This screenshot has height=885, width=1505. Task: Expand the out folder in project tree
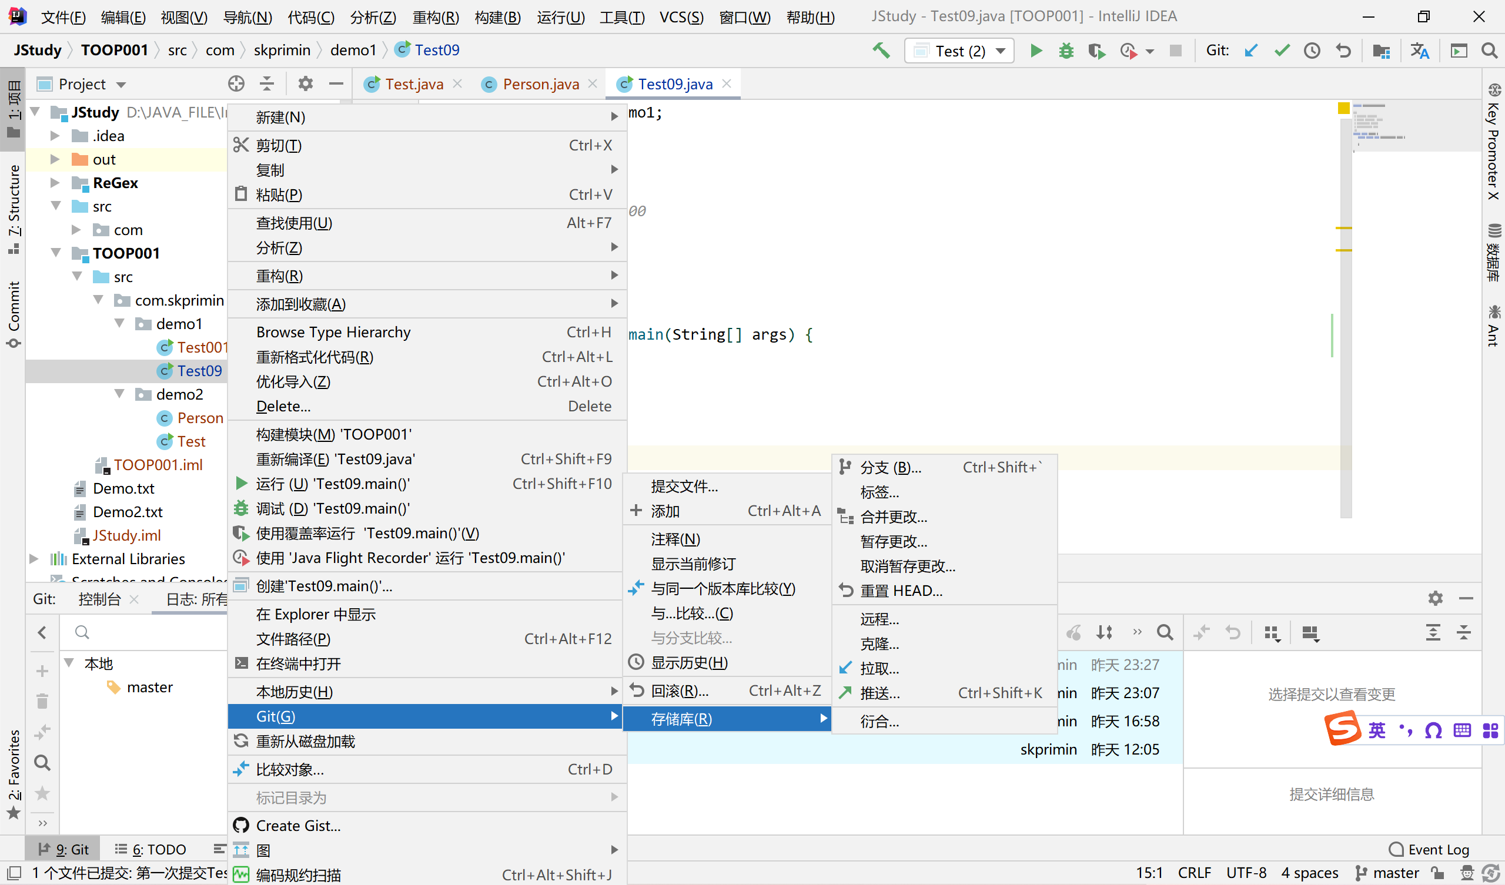[x=54, y=159]
